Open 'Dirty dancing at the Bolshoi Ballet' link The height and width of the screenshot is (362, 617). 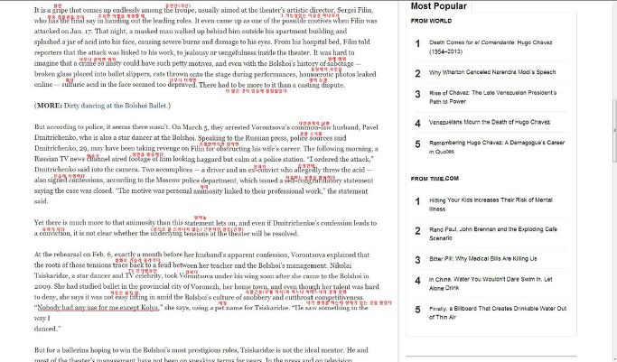[116, 106]
